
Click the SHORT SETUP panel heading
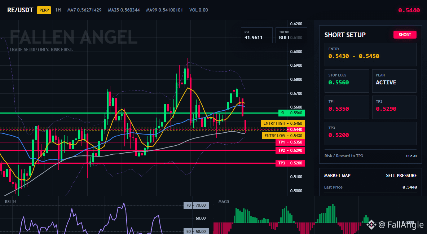click(345, 35)
